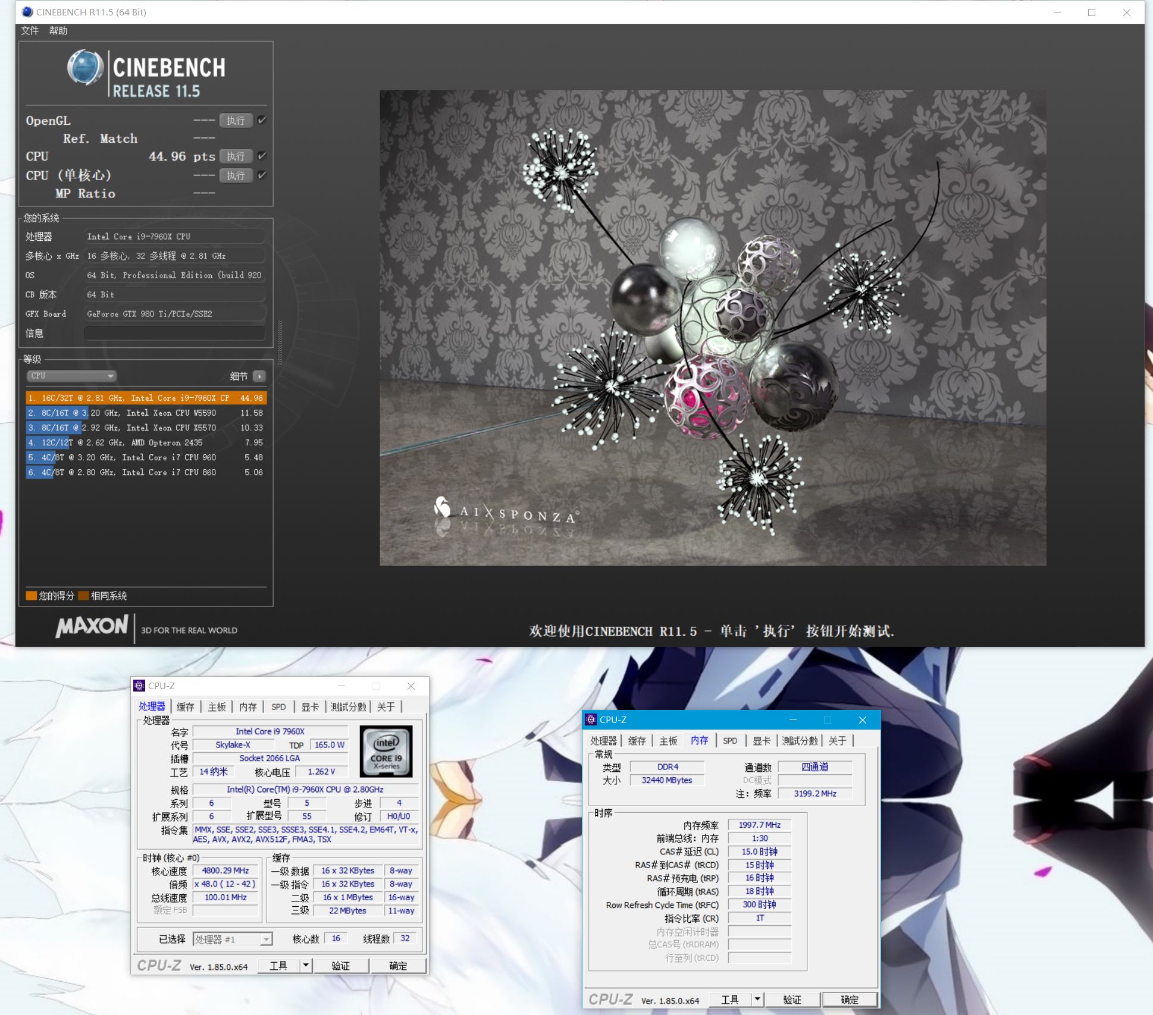1153x1015 pixels.
Task: Open 缓存 tab in right CPU-Z window
Action: coord(637,740)
